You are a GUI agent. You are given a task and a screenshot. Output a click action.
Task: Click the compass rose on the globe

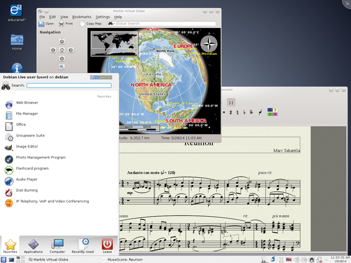pos(209,44)
